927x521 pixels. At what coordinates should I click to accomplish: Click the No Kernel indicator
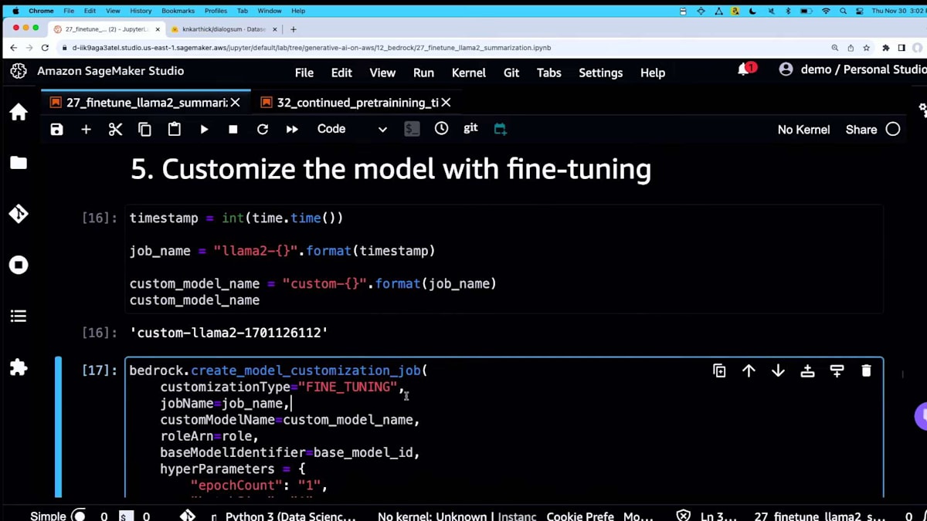click(x=803, y=130)
